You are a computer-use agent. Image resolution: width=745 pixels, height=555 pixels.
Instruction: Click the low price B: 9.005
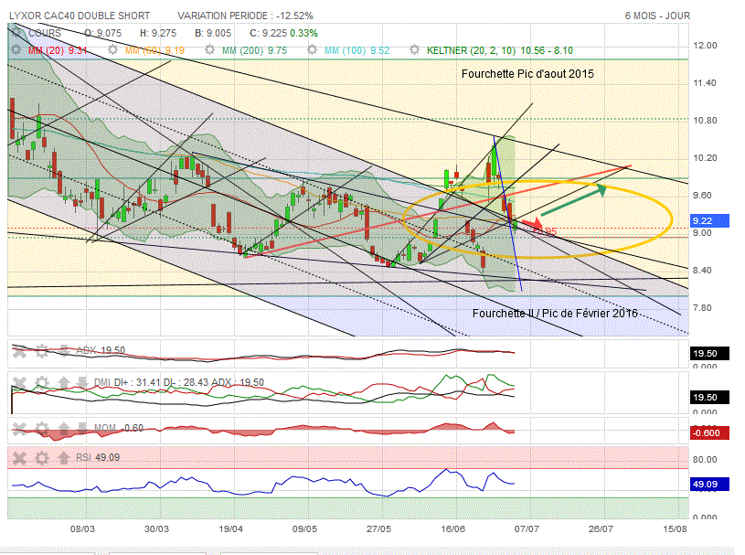[213, 33]
